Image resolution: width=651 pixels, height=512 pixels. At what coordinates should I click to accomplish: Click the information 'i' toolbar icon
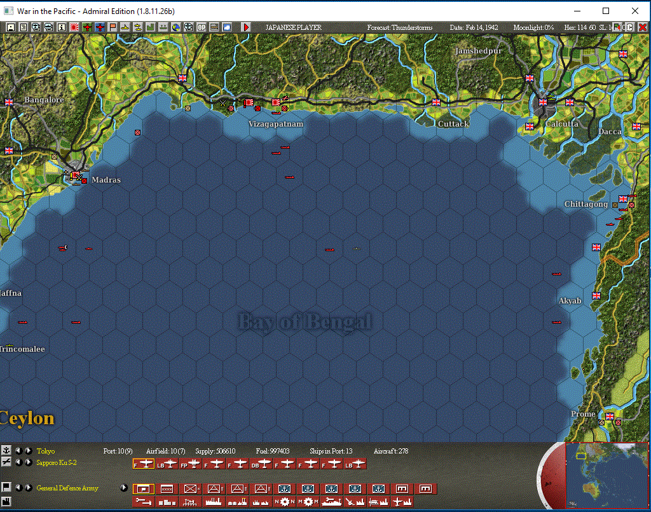coord(62,27)
